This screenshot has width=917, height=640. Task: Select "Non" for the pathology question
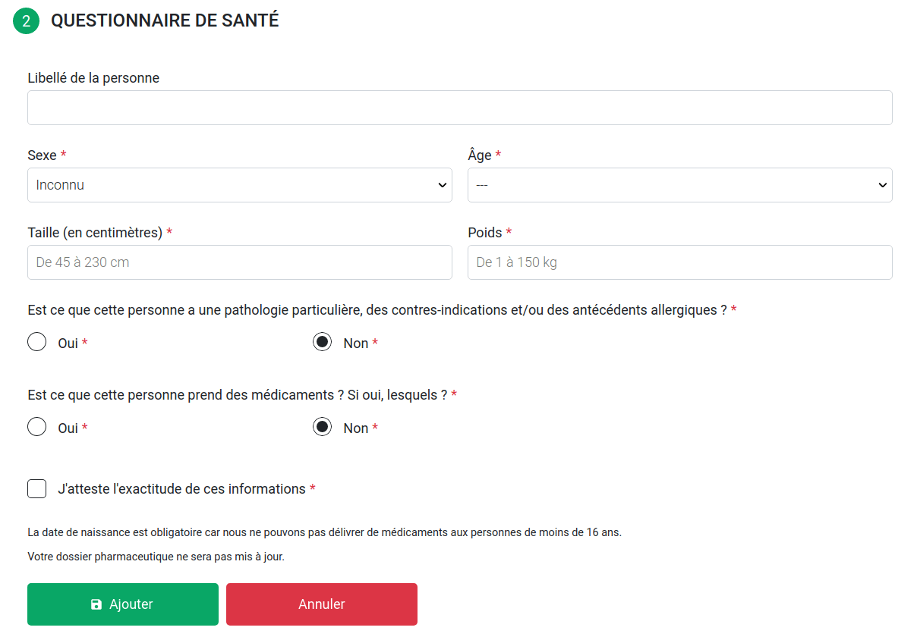coord(322,341)
